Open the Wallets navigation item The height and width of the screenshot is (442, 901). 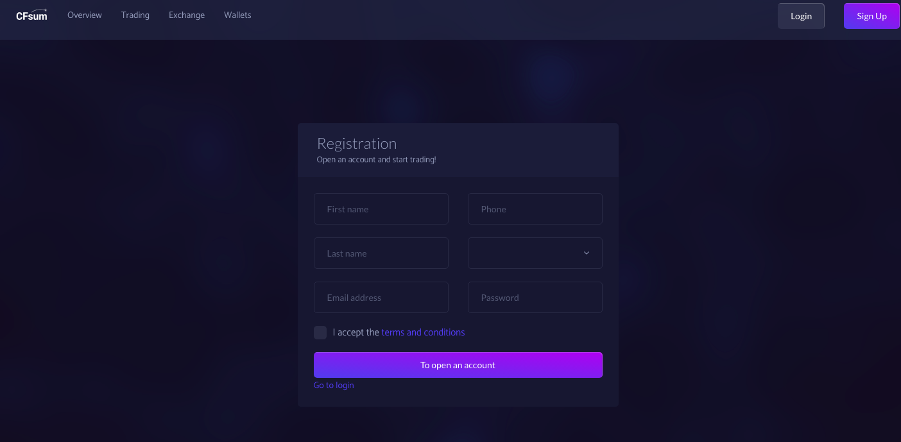coord(237,15)
